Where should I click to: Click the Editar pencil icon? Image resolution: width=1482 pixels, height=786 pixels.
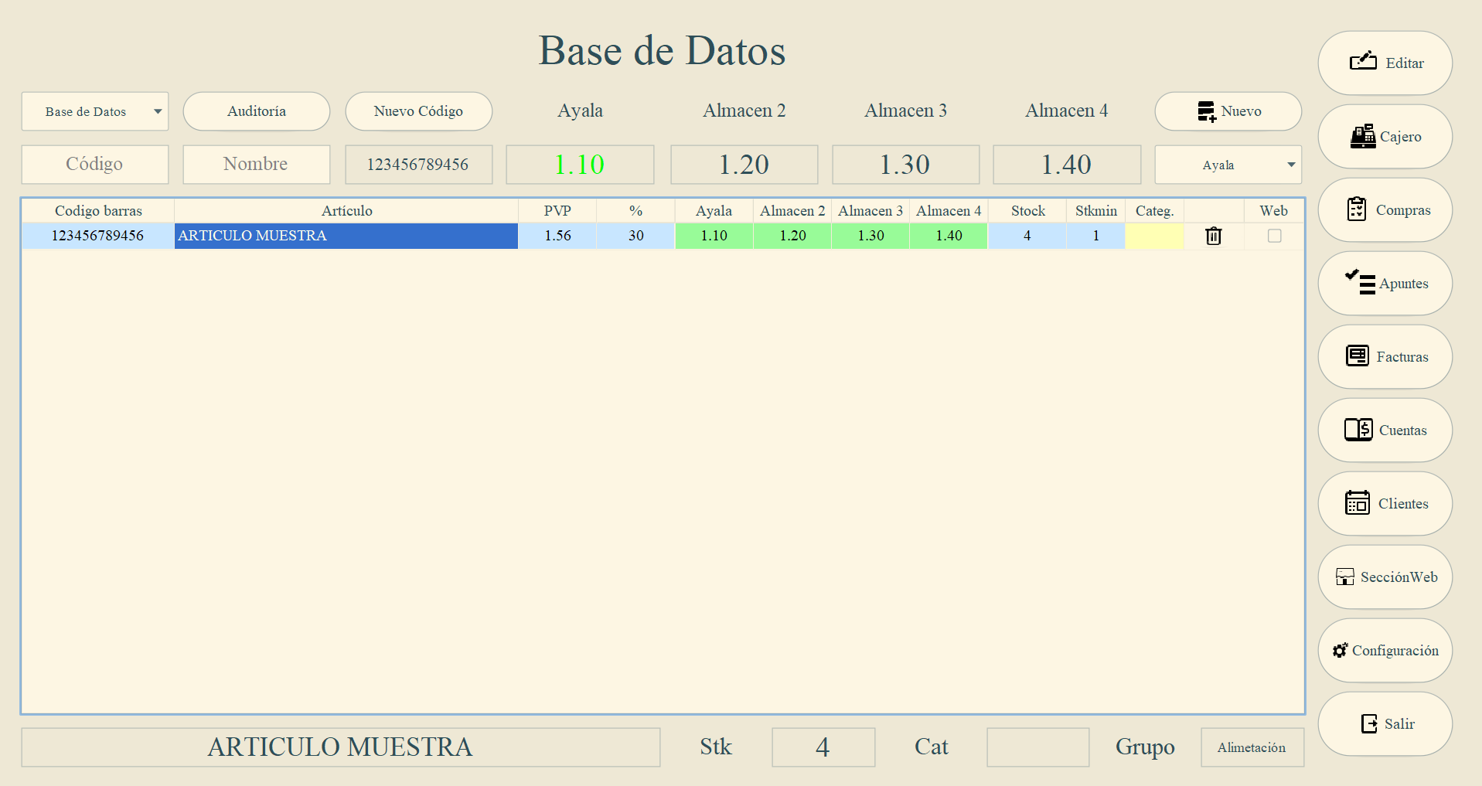[x=1363, y=61]
